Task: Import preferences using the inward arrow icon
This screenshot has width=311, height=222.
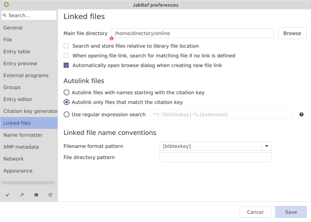Action: [8, 195]
